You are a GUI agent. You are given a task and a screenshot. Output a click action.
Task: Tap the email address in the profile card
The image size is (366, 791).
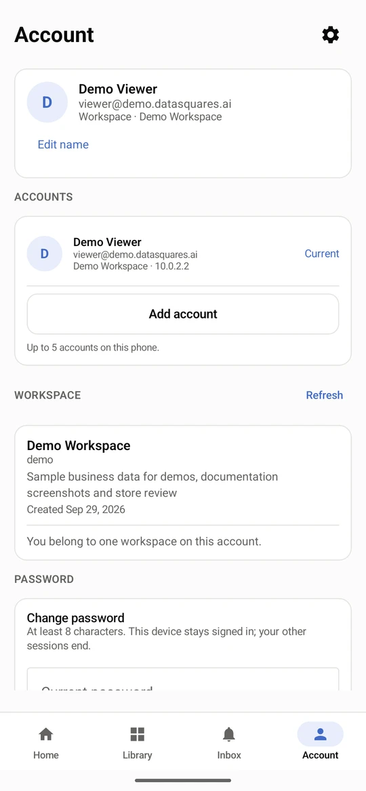155,104
